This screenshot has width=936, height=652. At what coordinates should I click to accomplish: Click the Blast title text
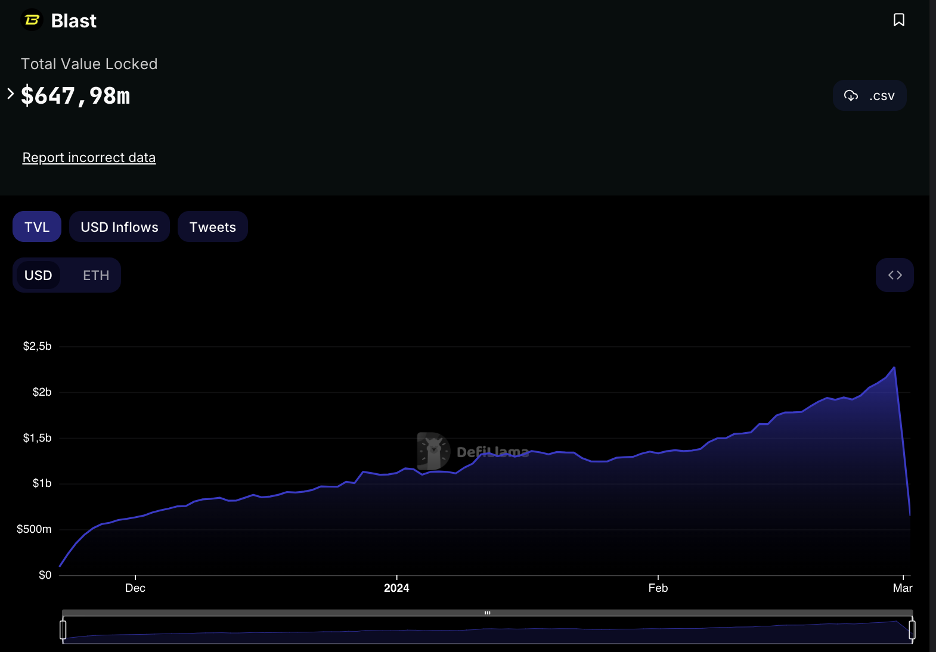tap(74, 21)
